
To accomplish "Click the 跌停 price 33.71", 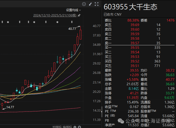I will point(170,93).
